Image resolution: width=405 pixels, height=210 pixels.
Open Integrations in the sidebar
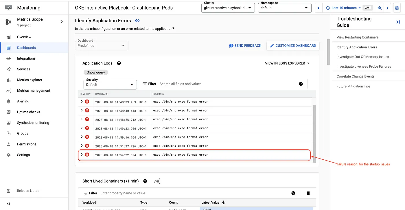click(x=26, y=58)
